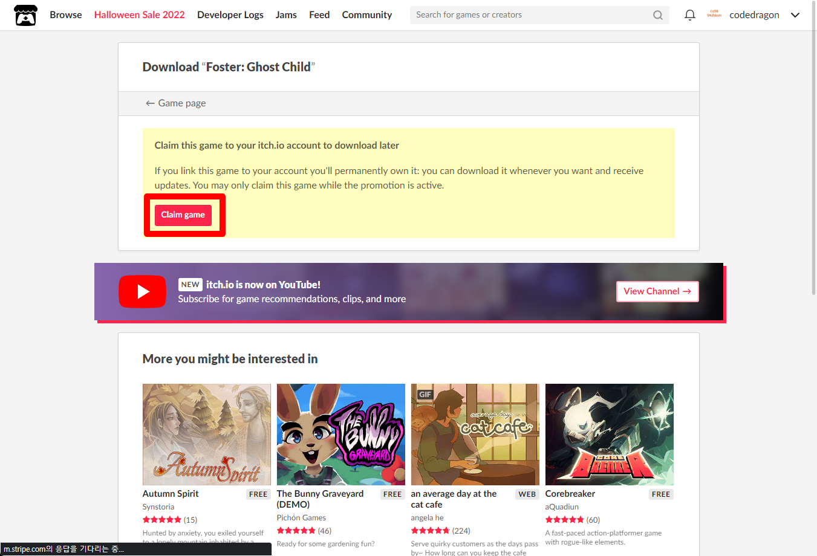Open Autumn Spirit thumbnail
817x556 pixels.
coord(207,435)
